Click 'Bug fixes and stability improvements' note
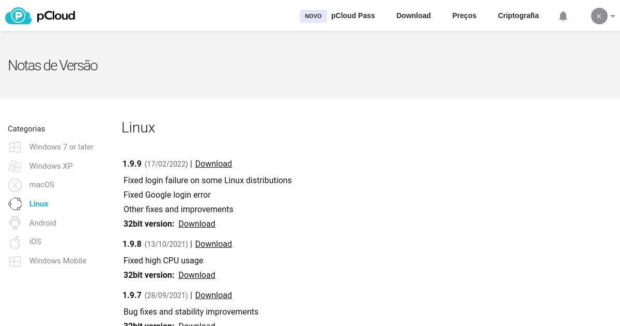Screen dimensions: 620x326 [x=191, y=312]
